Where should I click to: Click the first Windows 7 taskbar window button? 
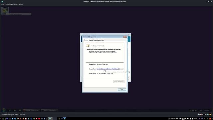click(31, 110)
